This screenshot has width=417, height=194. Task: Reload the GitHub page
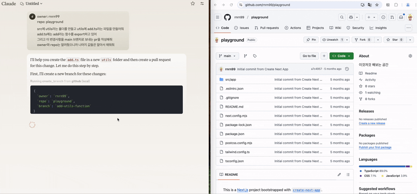[x=231, y=5]
